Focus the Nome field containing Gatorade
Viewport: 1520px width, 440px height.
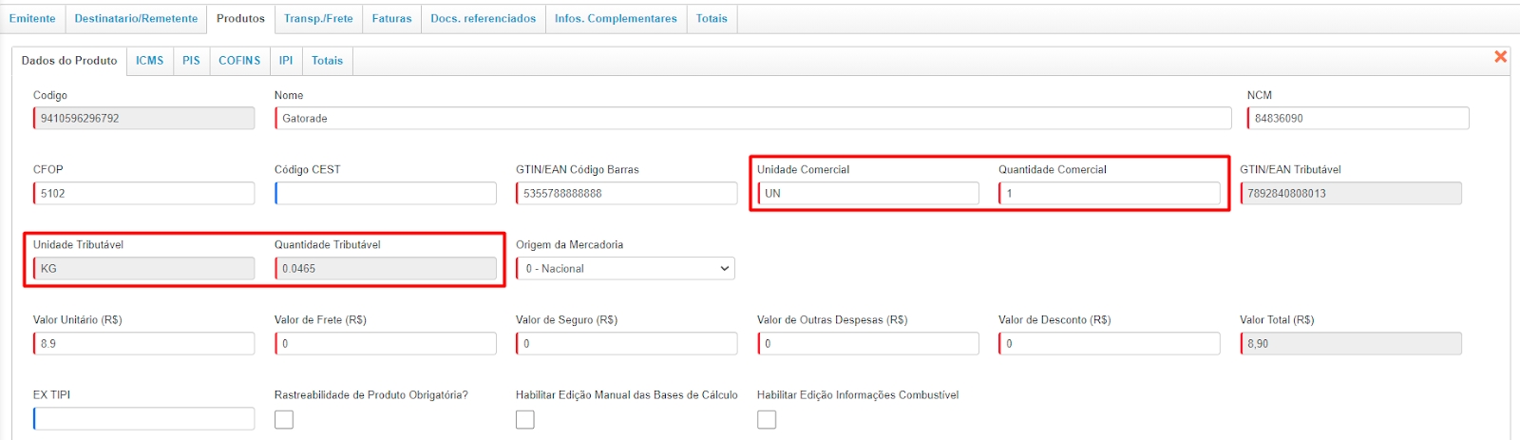tap(752, 119)
